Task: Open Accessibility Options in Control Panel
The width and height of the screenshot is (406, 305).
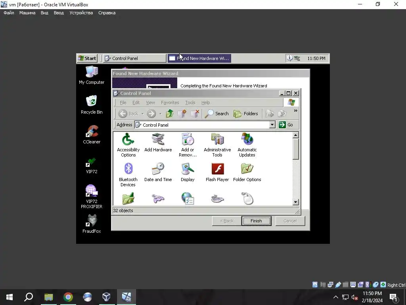Action: 128,145
